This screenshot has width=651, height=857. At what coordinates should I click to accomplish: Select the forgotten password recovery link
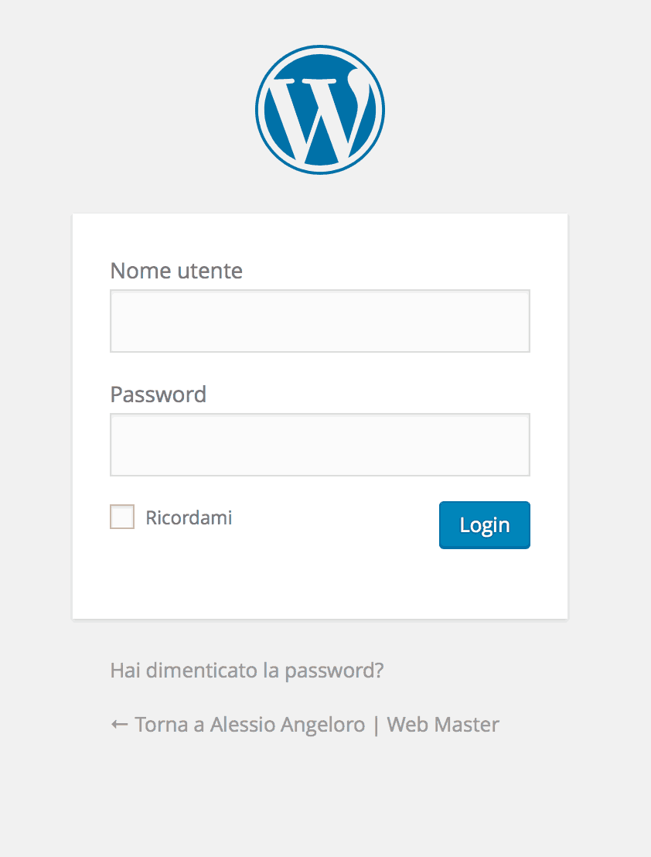pos(247,670)
